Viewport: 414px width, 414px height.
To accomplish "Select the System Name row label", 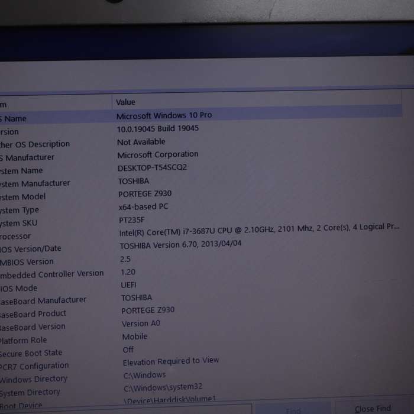I will coord(21,171).
